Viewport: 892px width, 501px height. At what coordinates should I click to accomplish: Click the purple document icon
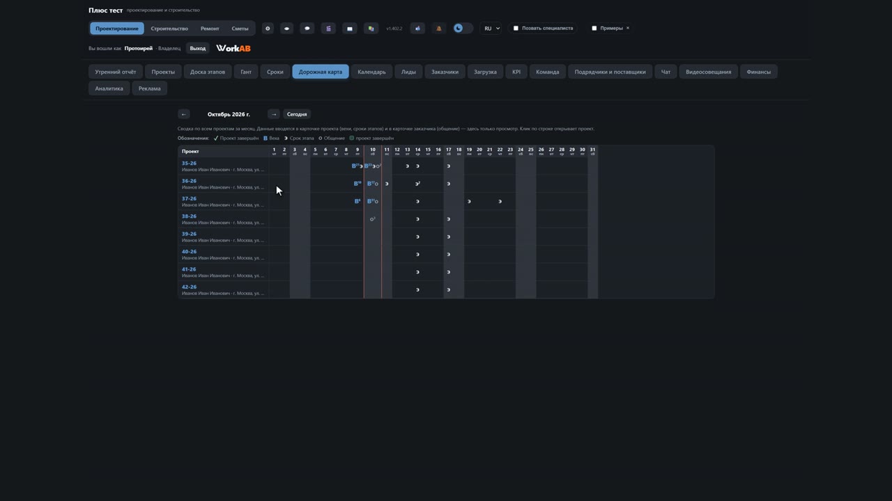tap(328, 29)
